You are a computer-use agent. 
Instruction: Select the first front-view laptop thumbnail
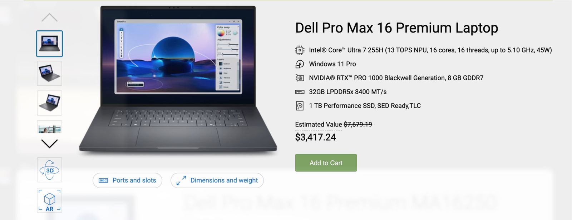49,44
